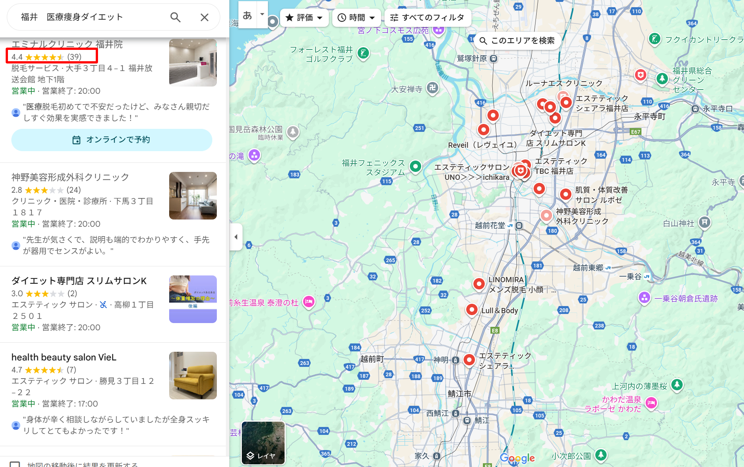Image resolution: width=744 pixels, height=467 pixels.
Task: Click の滝 purple attraction marker
Action: tap(254, 155)
